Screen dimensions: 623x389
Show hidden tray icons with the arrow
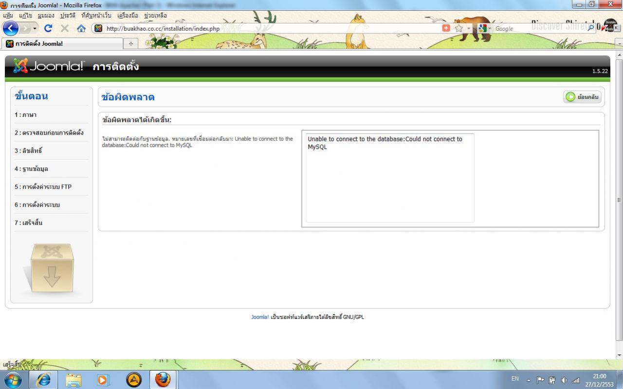(529, 380)
